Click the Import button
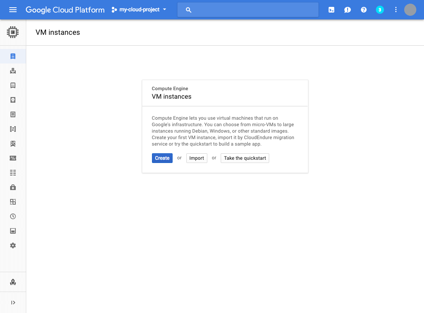Image resolution: width=424 pixels, height=313 pixels. 196,158
